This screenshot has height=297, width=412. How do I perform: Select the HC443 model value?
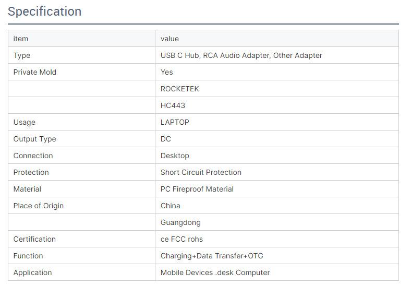(x=173, y=105)
